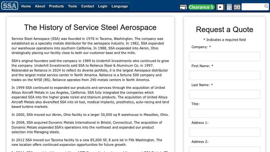The width and height of the screenshot is (270, 152).
Task: Click the magnifying glass search icon
Action: click(266, 6)
